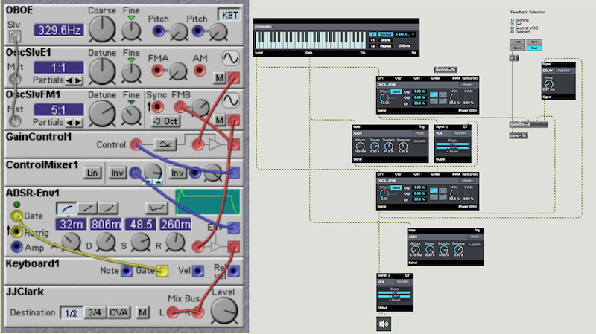
Task: Click the selector~ 4 object box
Action: click(528, 124)
